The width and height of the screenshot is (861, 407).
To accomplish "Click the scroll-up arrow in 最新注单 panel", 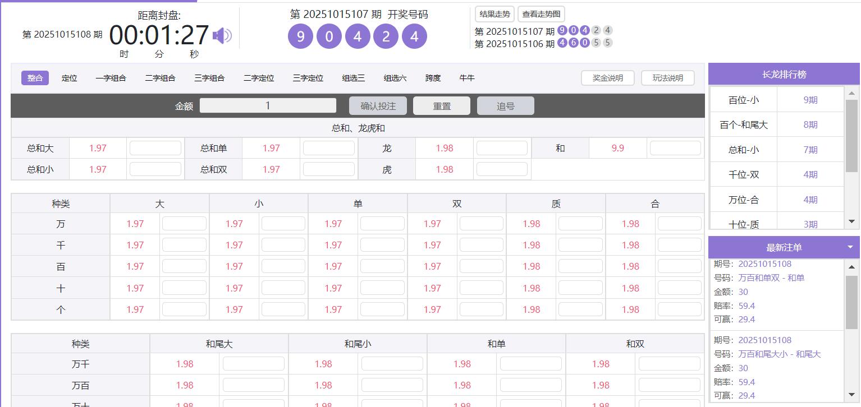I will pyautogui.click(x=853, y=266).
